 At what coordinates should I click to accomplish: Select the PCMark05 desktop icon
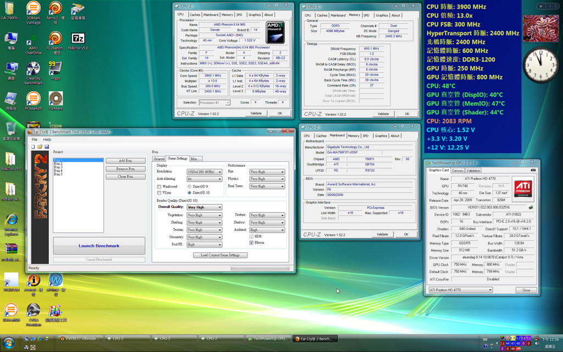33,101
